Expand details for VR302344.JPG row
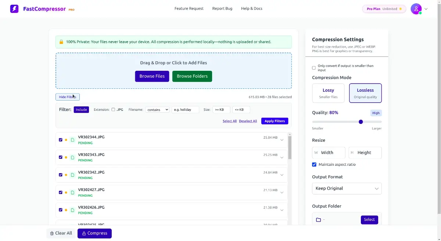This screenshot has width=441, height=241. [x=282, y=140]
